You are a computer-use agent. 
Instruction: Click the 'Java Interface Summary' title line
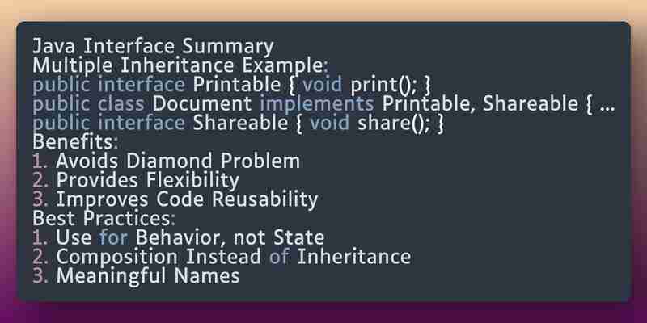tap(153, 47)
